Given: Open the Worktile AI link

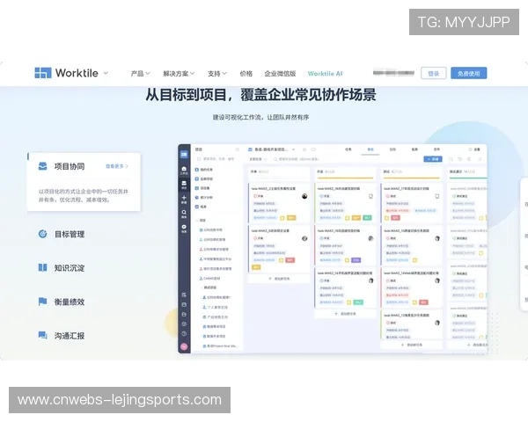Looking at the screenshot, I should (325, 73).
